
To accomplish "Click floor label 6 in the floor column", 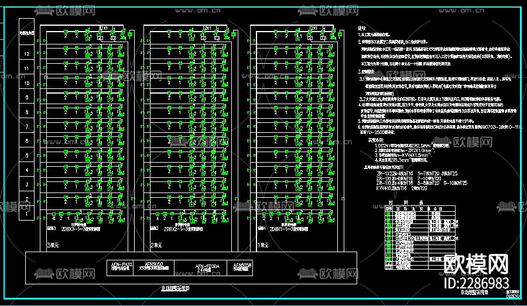I will [27, 141].
